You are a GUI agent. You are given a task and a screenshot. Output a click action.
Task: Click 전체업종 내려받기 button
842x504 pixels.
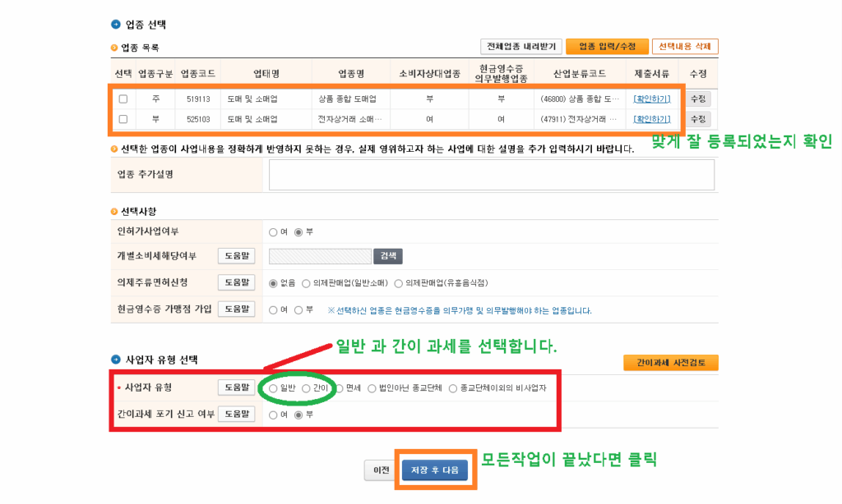(520, 47)
